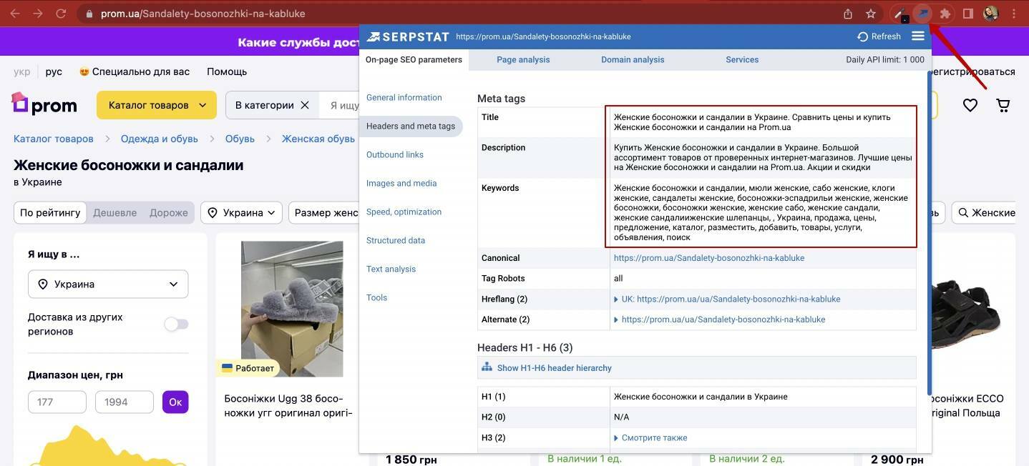Clear the 'В категории' search filter
Viewport: 1029px width, 466px height.
click(305, 105)
